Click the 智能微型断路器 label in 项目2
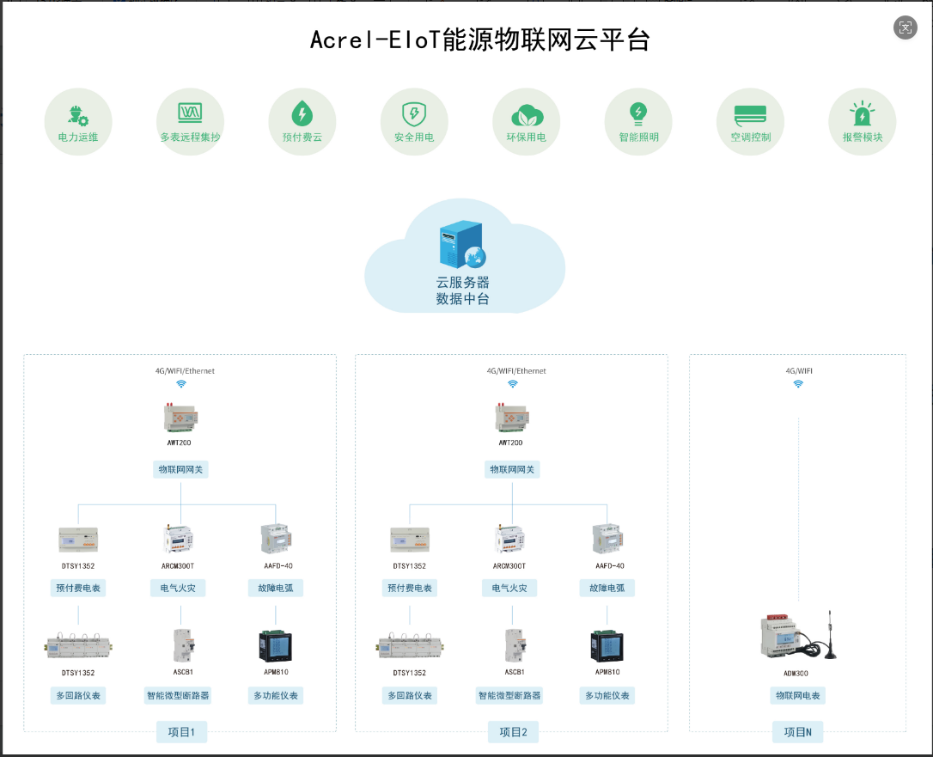The image size is (933, 757). pos(510,695)
